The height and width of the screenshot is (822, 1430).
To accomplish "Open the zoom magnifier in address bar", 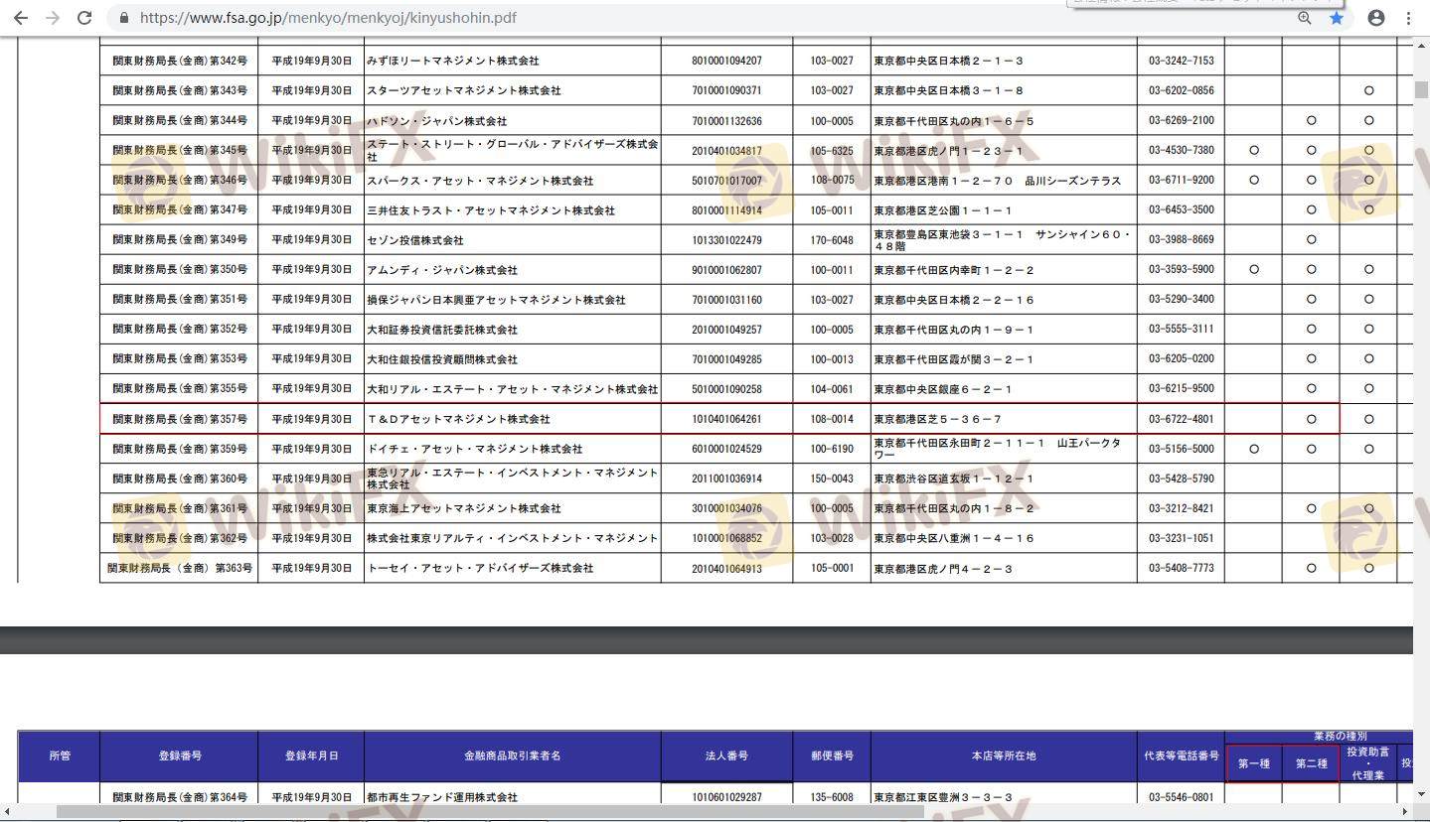I will 1305,18.
